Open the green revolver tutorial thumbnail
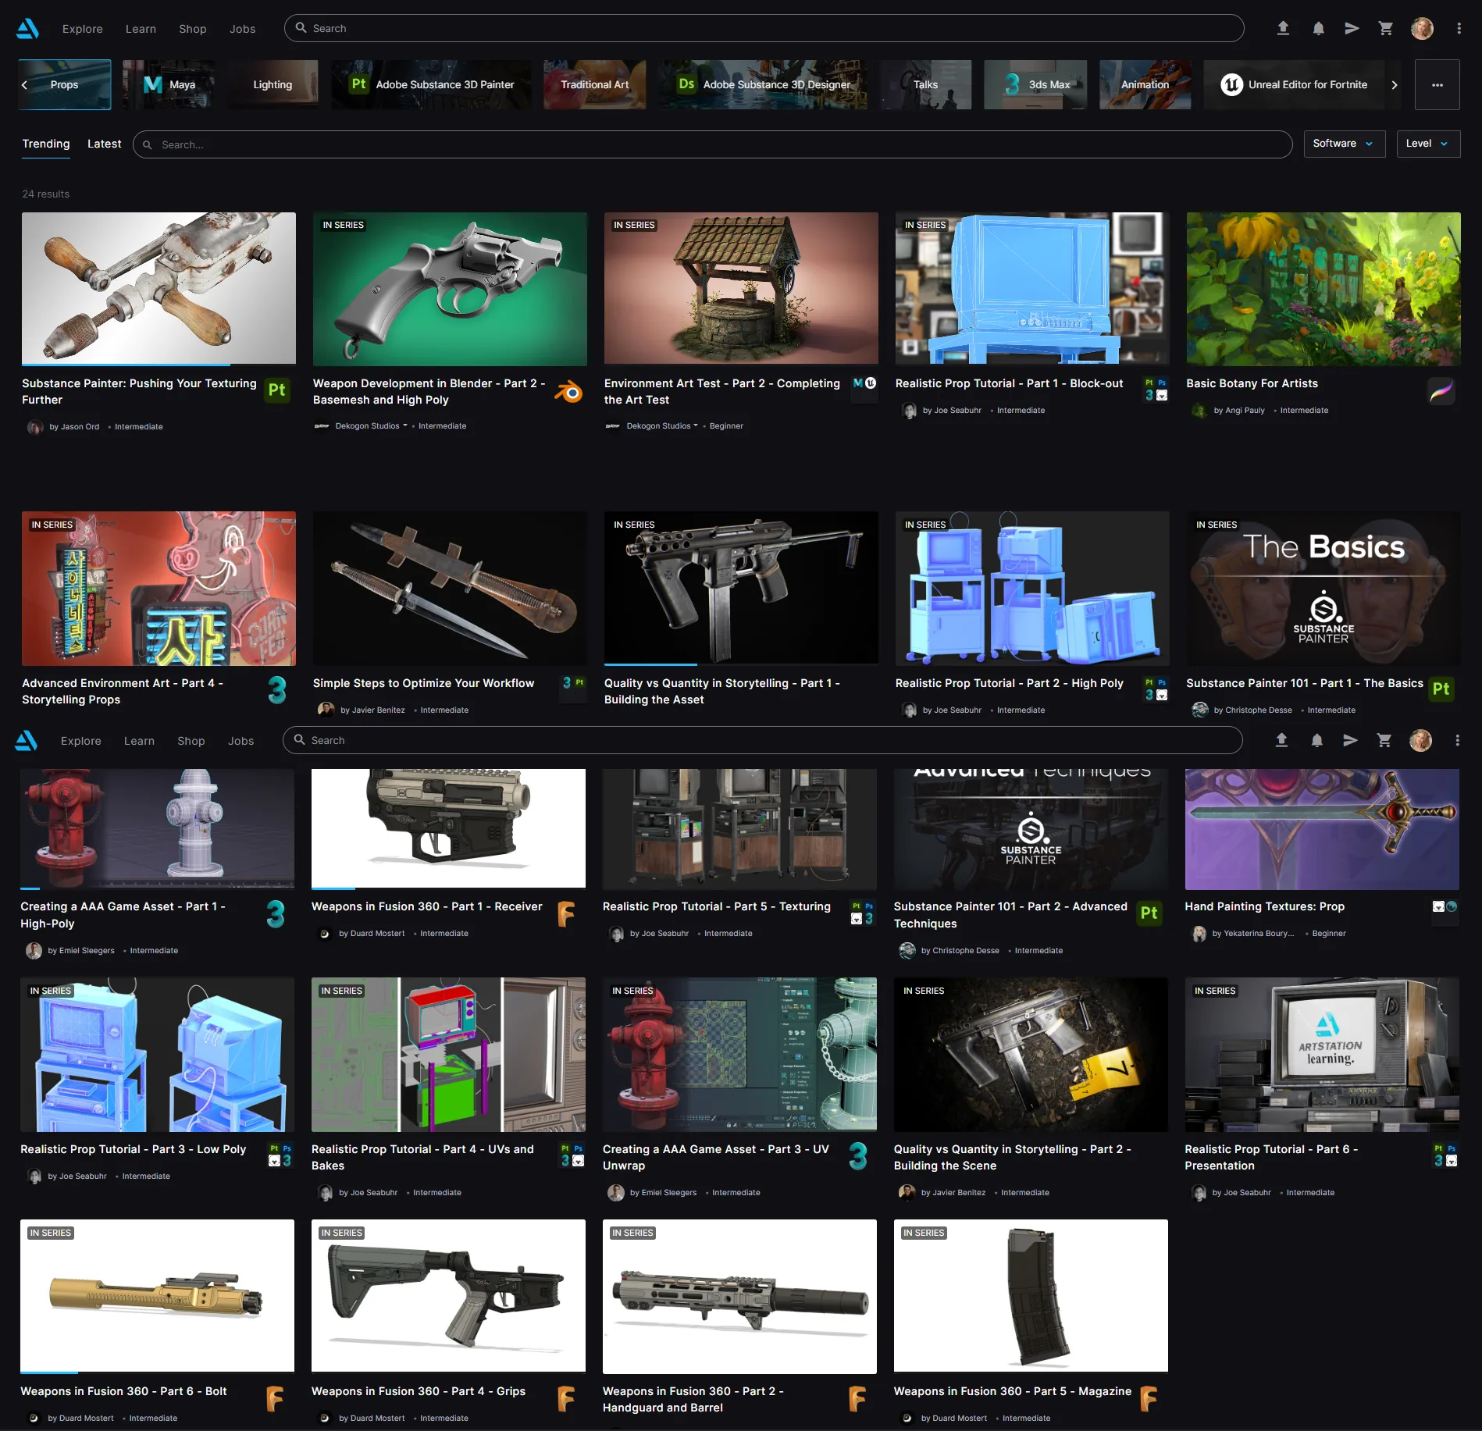The width and height of the screenshot is (1482, 1431). [x=450, y=288]
